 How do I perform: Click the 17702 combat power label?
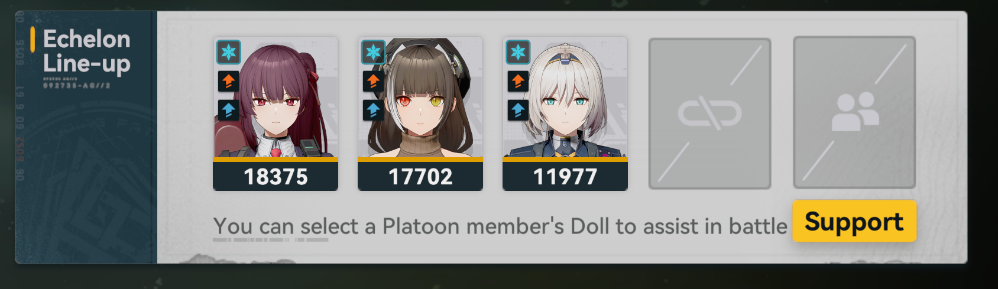pyautogui.click(x=420, y=176)
